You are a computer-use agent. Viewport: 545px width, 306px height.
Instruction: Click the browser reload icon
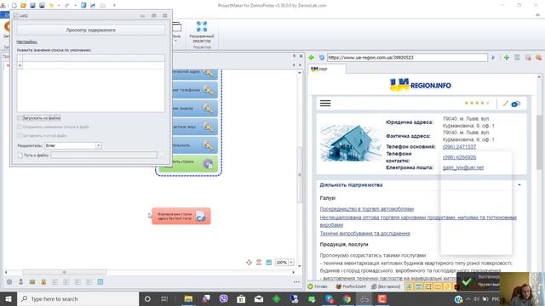[322, 58]
